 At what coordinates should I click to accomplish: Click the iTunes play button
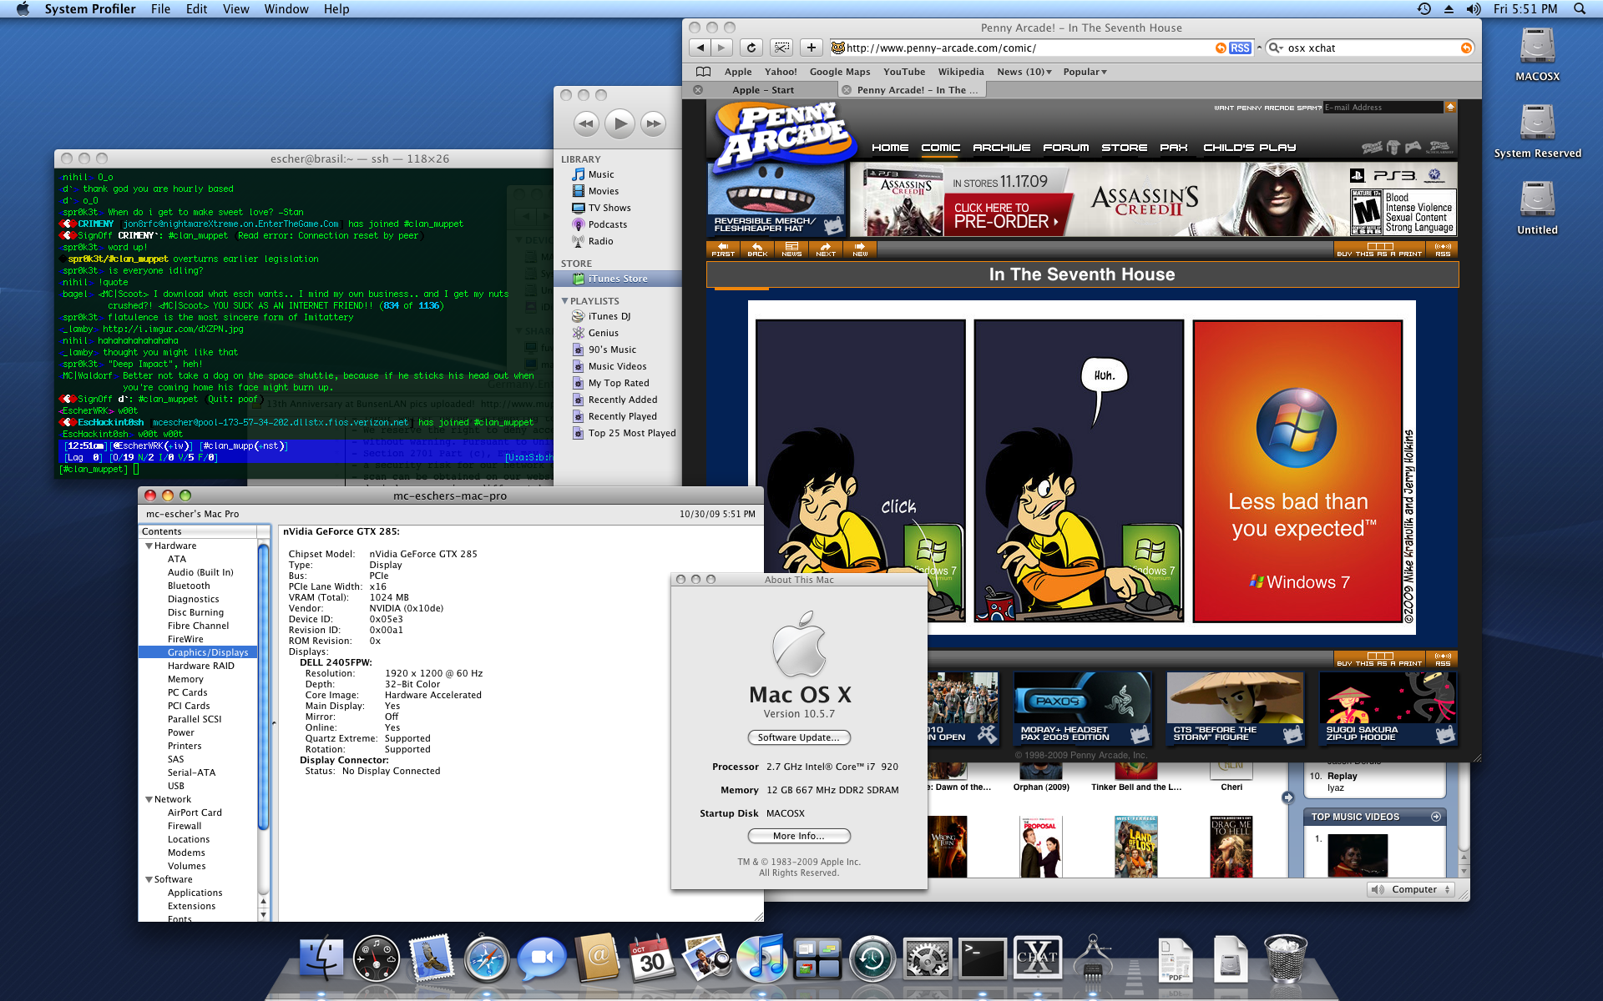coord(619,123)
